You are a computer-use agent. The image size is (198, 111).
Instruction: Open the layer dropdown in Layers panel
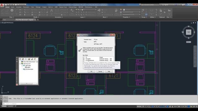(x=86, y=10)
